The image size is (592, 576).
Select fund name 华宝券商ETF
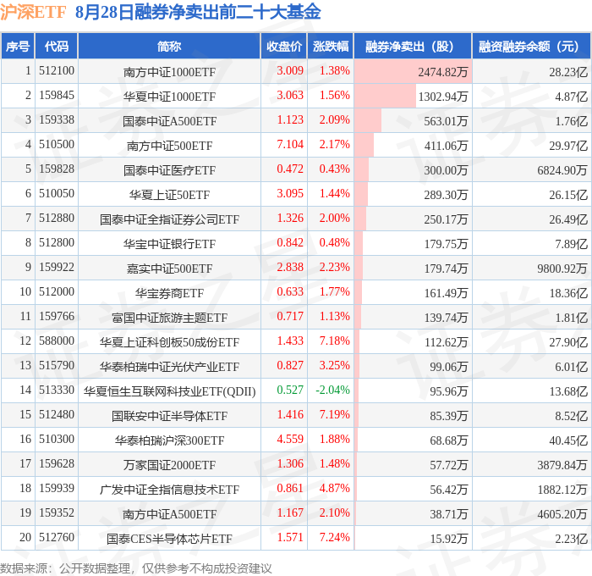pos(169,293)
